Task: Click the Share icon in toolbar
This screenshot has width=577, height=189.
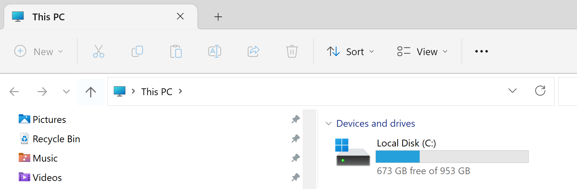Action: (253, 51)
